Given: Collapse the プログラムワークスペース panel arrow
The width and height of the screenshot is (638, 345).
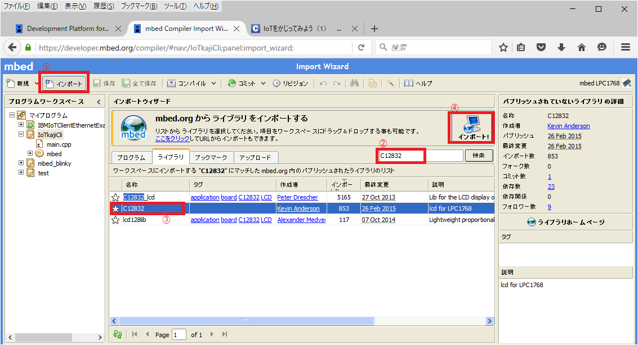Looking at the screenshot, I should click(x=99, y=102).
